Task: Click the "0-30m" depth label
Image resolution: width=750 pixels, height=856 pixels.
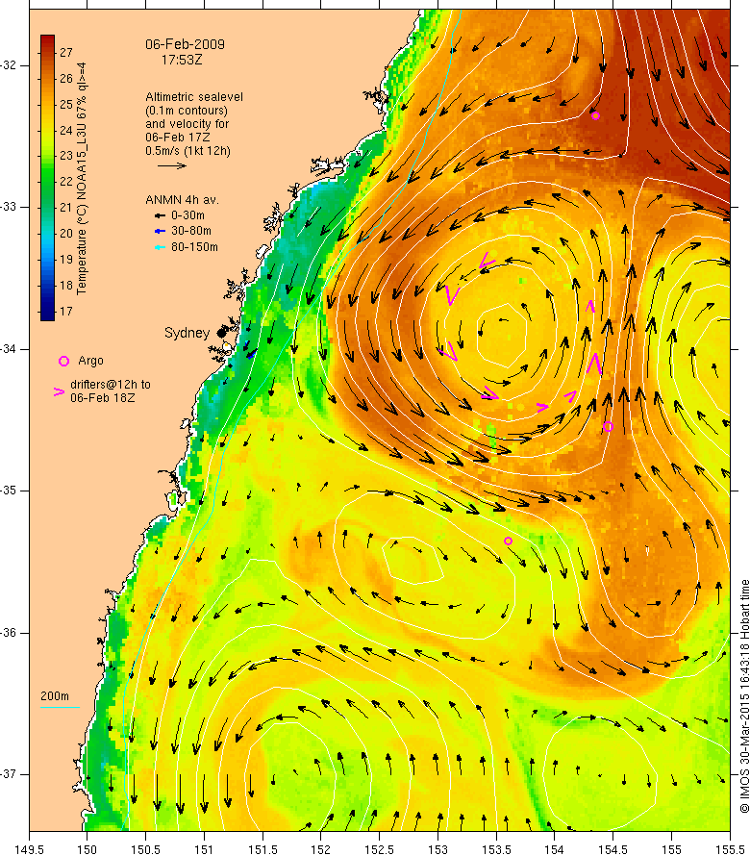Action: (187, 215)
